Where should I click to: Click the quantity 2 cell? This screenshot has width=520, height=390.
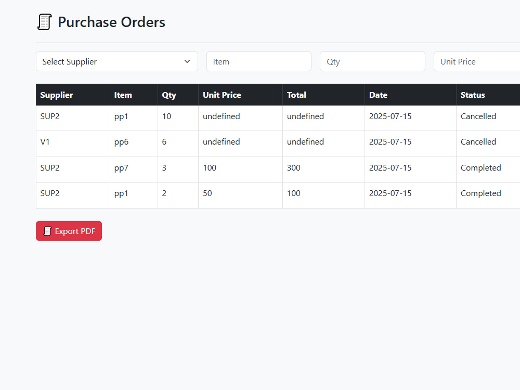click(x=178, y=195)
